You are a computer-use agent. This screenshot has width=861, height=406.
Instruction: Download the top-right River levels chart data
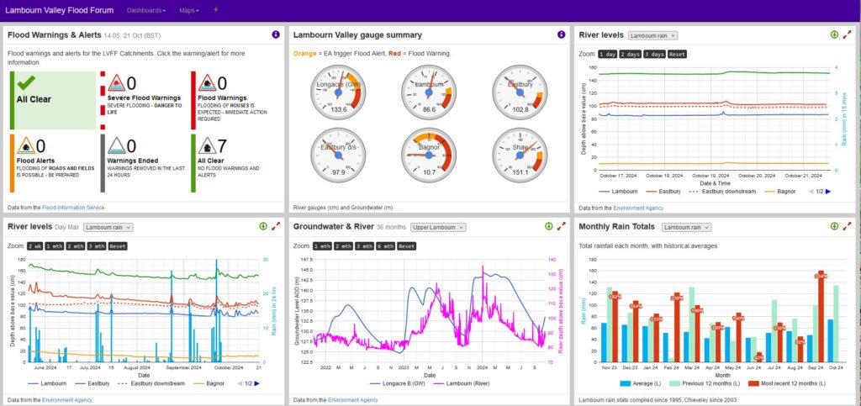tap(834, 34)
